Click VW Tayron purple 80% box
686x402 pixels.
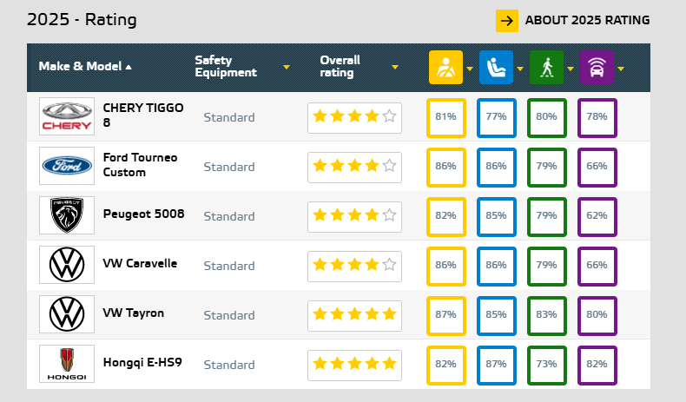[597, 315]
